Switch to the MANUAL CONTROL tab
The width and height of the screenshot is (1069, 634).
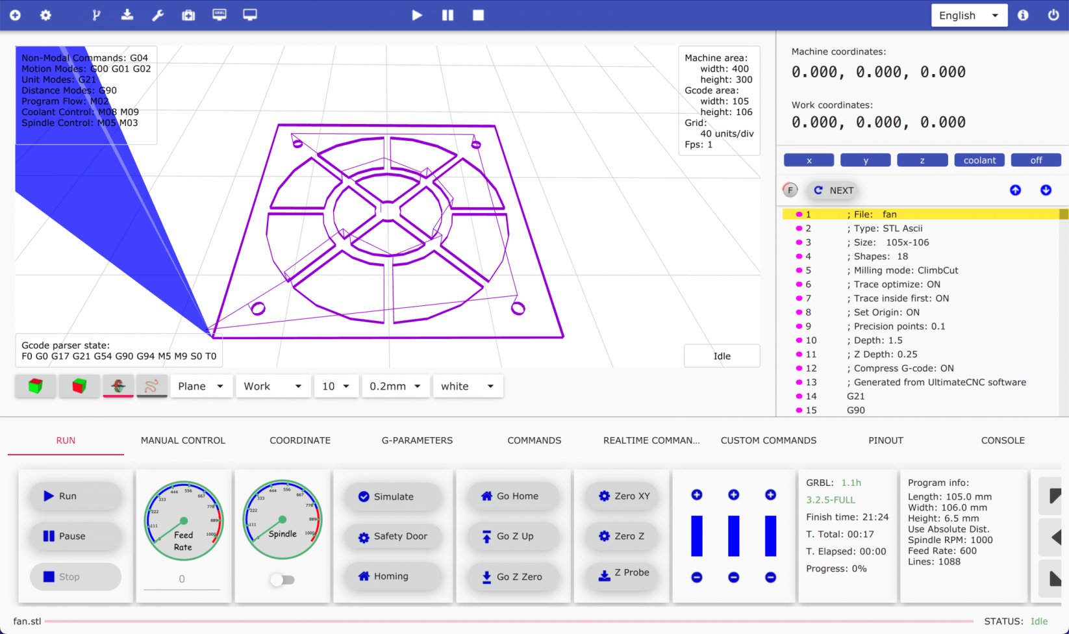183,440
